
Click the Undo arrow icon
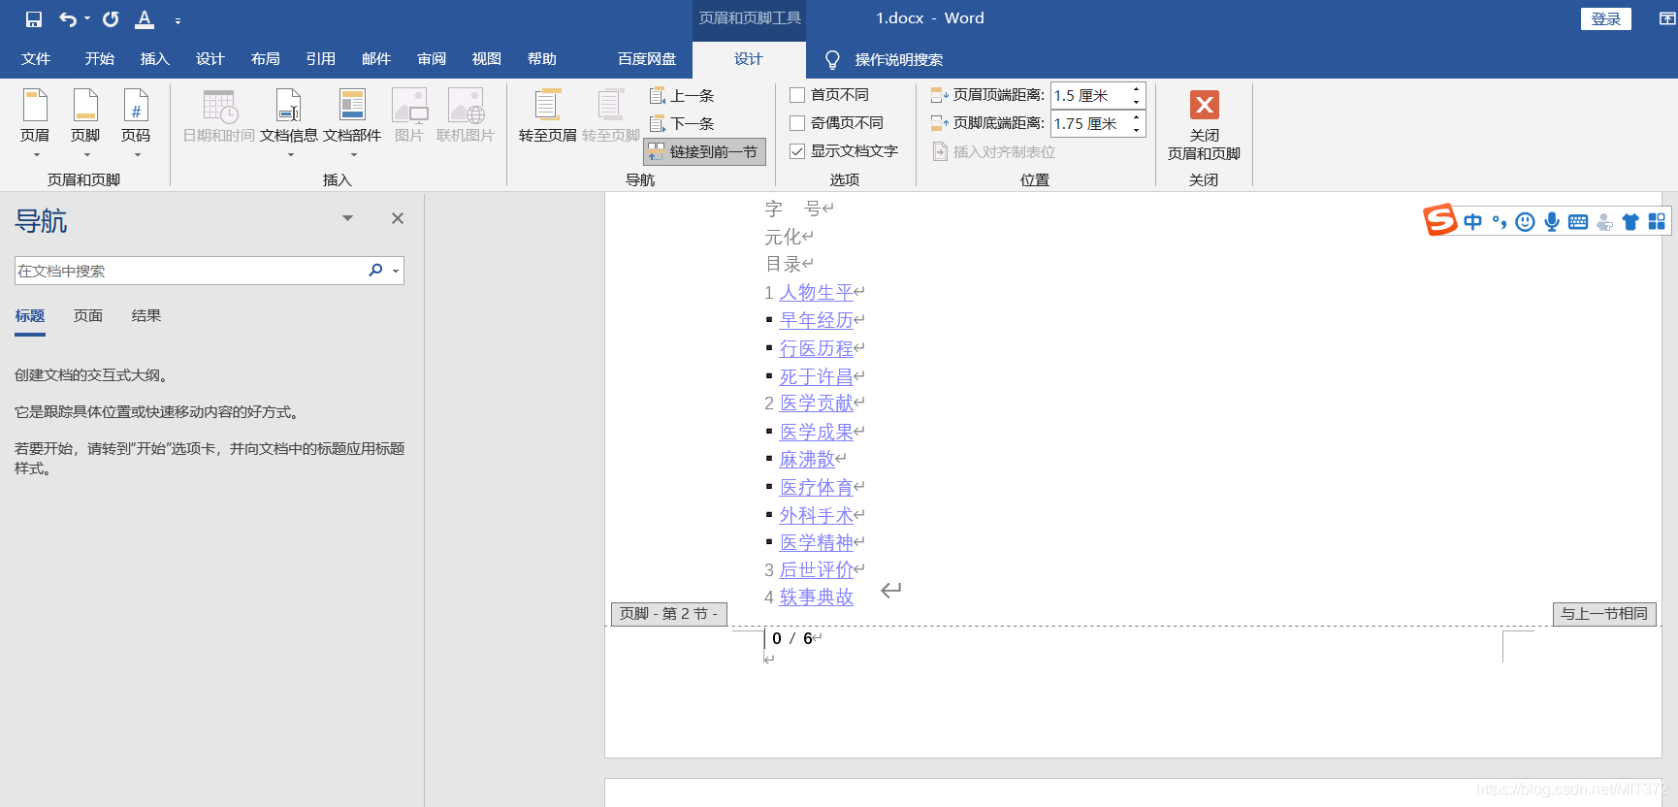pos(68,19)
